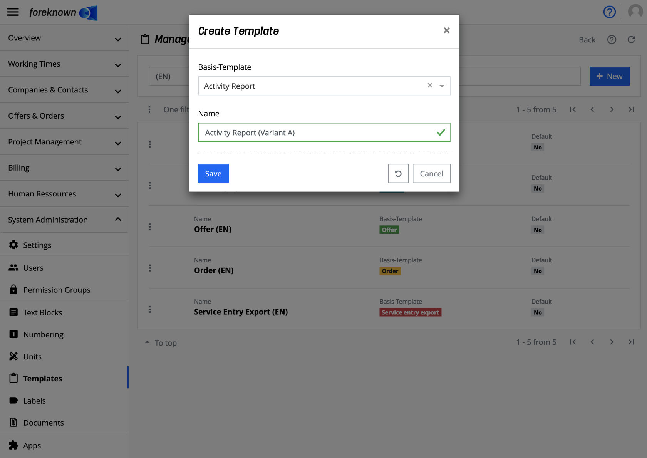Open the blue help question mark icon

pyautogui.click(x=609, y=12)
